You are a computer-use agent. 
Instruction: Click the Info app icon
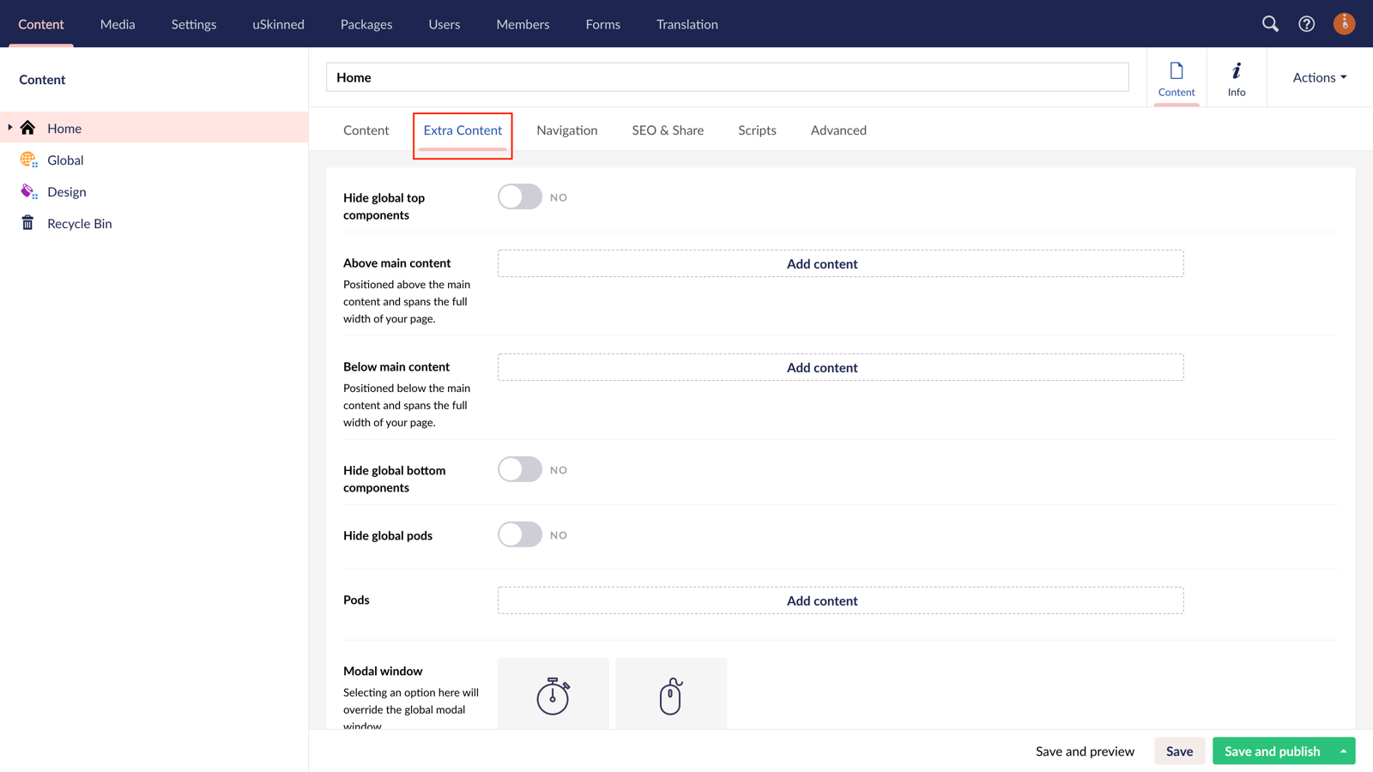pyautogui.click(x=1236, y=77)
